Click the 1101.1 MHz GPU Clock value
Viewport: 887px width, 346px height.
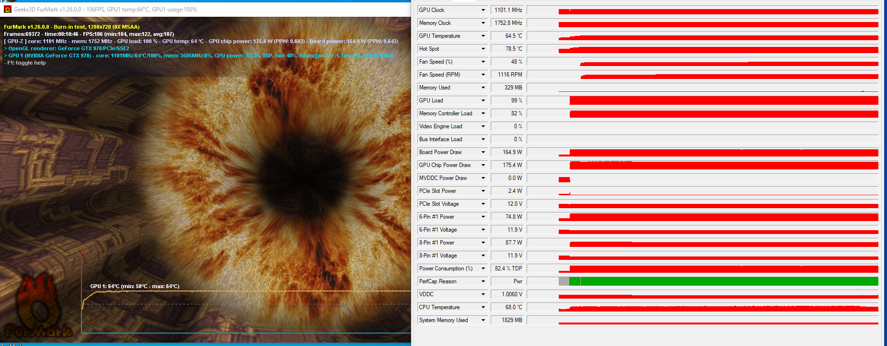pos(508,10)
